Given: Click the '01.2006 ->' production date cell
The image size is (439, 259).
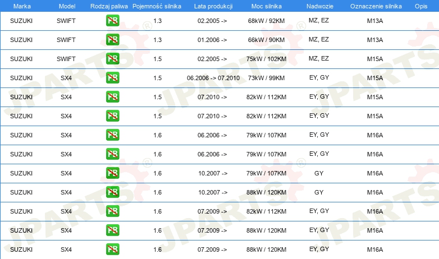Looking at the screenshot, I should pos(212,40).
